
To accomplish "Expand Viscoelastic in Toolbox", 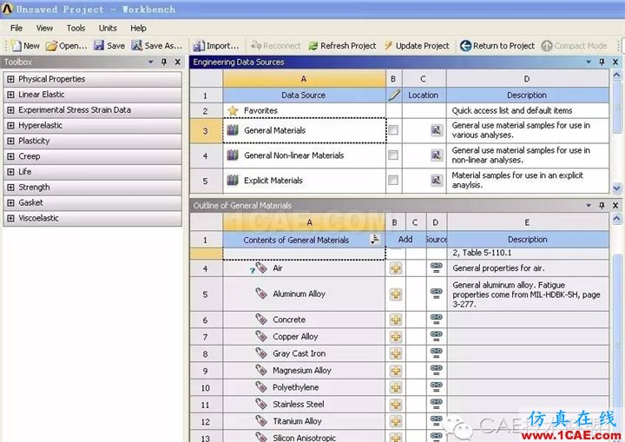I will point(10,218).
